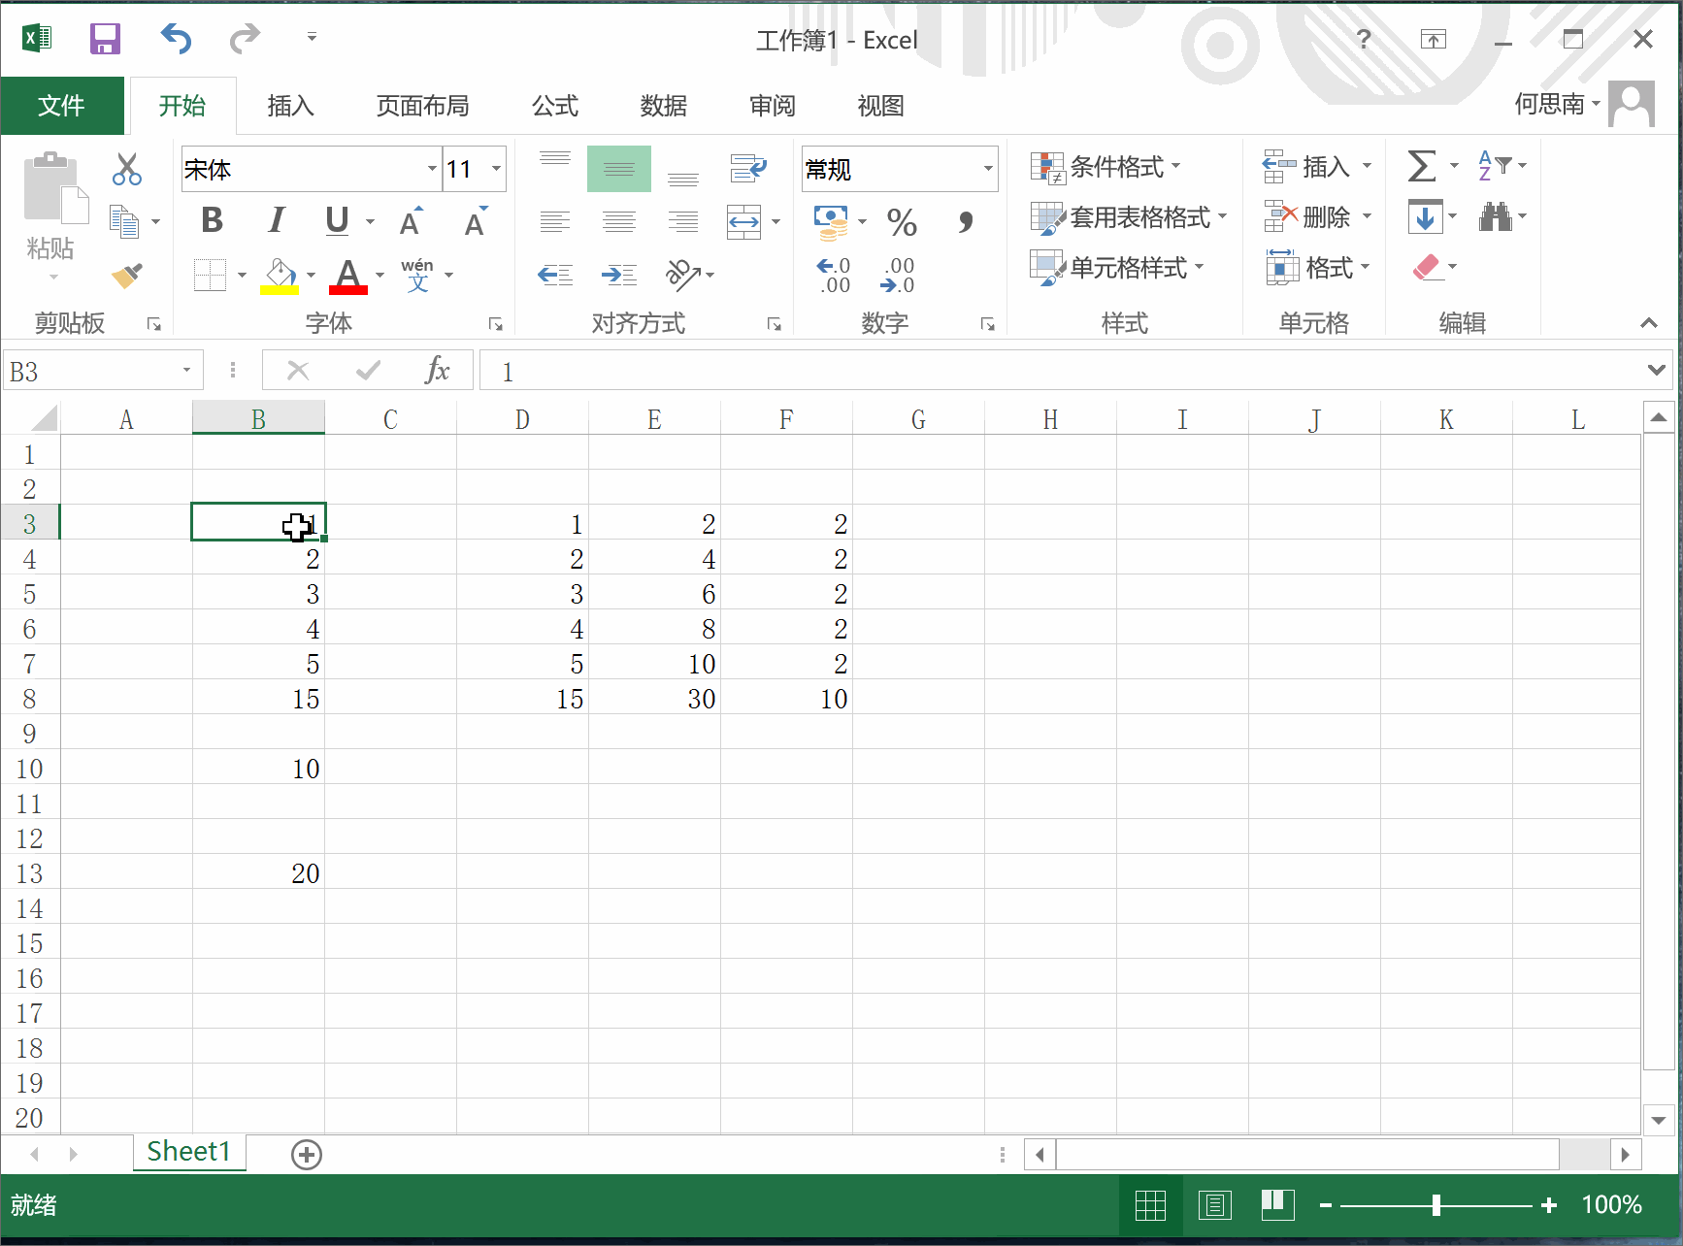
Task: Insert function via fx button
Action: point(437,371)
